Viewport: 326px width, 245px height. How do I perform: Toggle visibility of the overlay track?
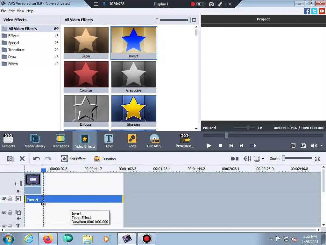click(4, 213)
